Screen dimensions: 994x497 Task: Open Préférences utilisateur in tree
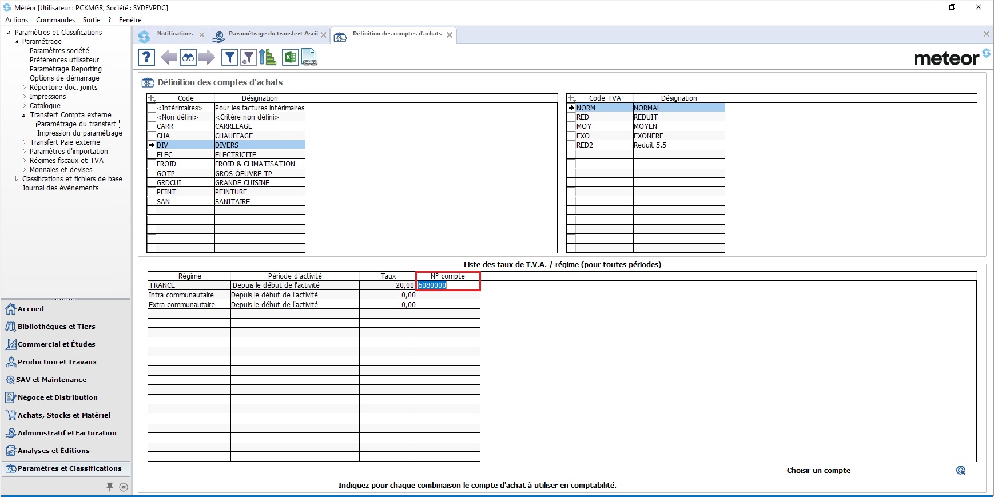coord(64,60)
